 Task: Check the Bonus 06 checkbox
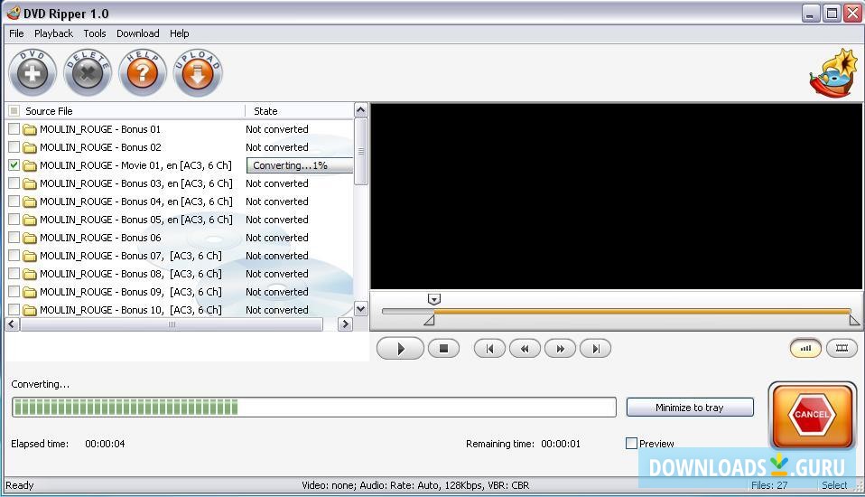point(14,238)
